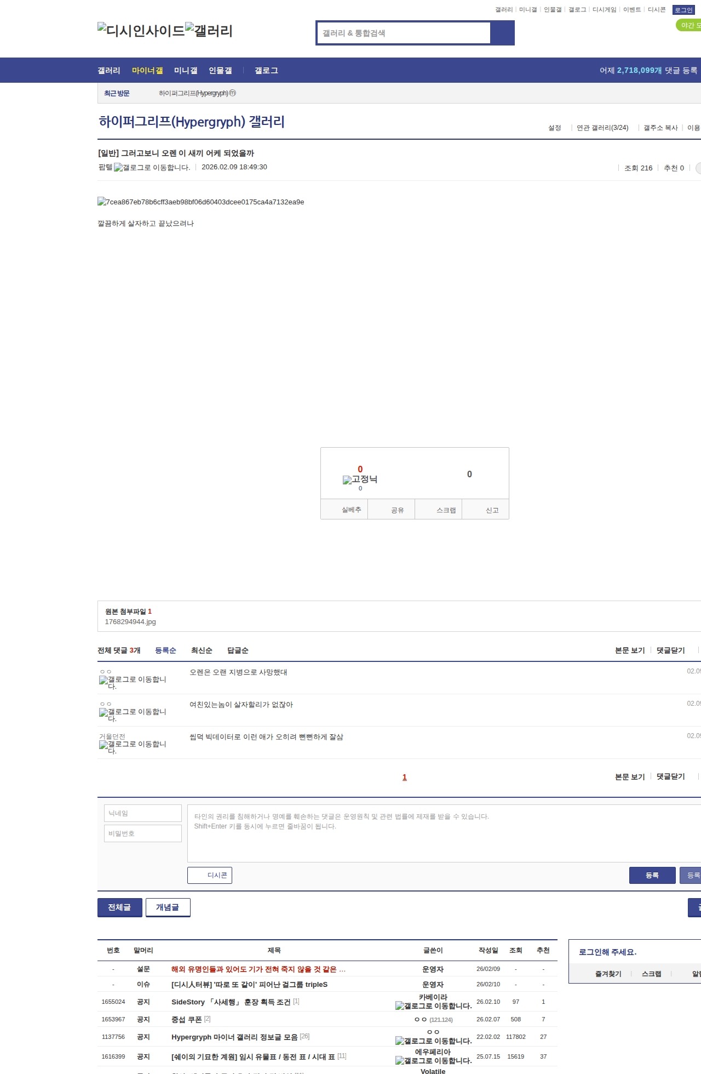Viewport: 701px width, 1074px height.
Task: Sort comments by 등록순
Action: [165, 650]
